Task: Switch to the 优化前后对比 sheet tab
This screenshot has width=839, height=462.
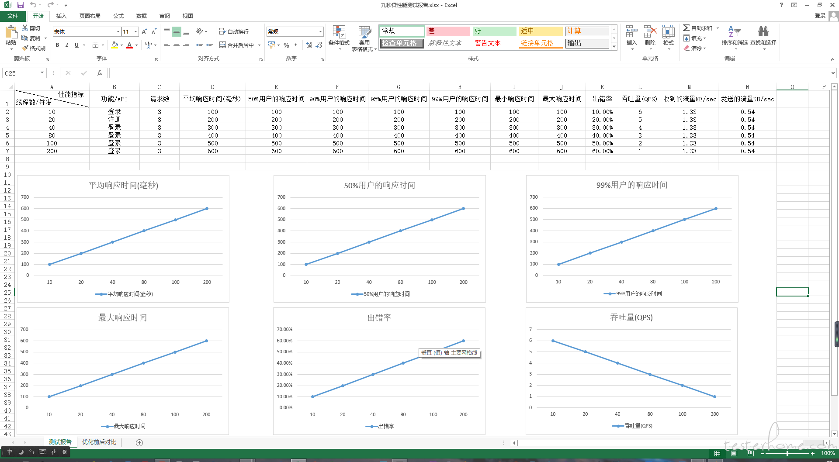Action: click(x=99, y=442)
